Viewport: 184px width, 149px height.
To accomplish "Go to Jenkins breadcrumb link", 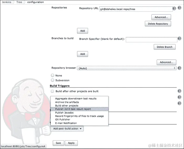I will 7,2.
